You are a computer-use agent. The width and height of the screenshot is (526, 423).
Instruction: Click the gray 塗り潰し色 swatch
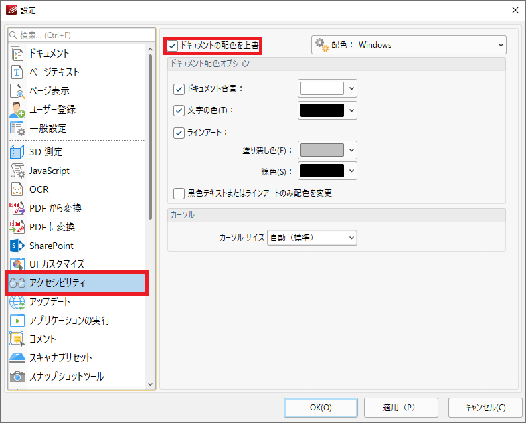coord(322,150)
